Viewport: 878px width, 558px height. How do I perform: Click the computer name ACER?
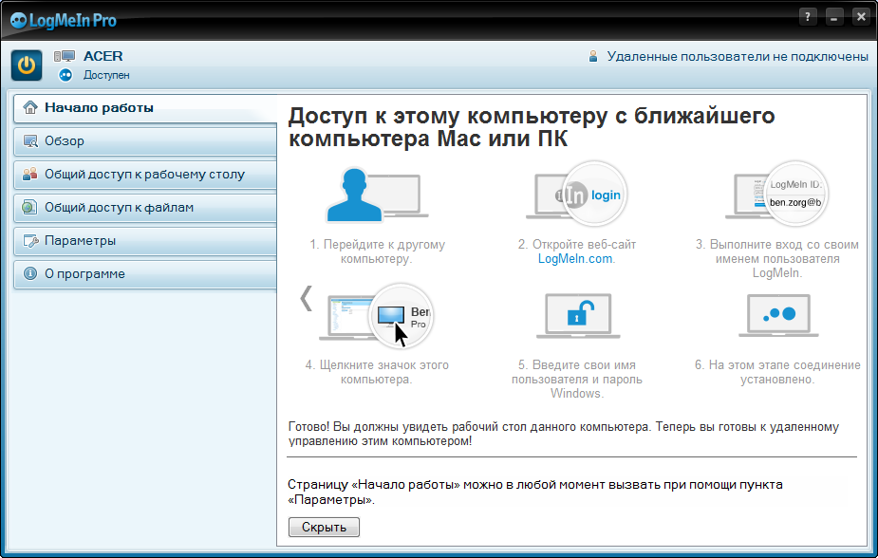click(103, 56)
